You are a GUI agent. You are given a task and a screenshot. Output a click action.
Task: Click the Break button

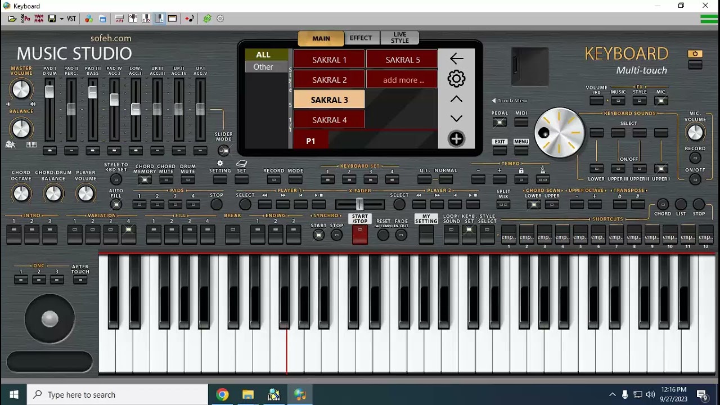pyautogui.click(x=232, y=234)
